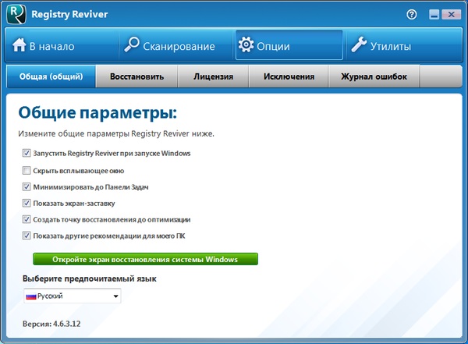This screenshot has height=344, width=468.
Task: Click the magnifier icon for Сканирование
Action: tap(133, 46)
